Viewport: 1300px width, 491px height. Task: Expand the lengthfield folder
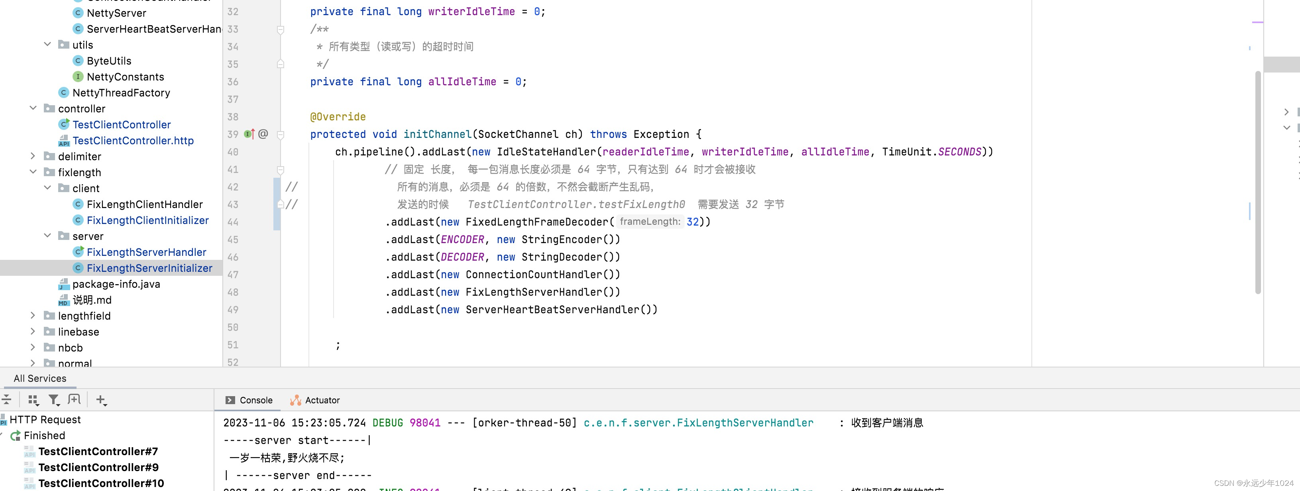33,315
